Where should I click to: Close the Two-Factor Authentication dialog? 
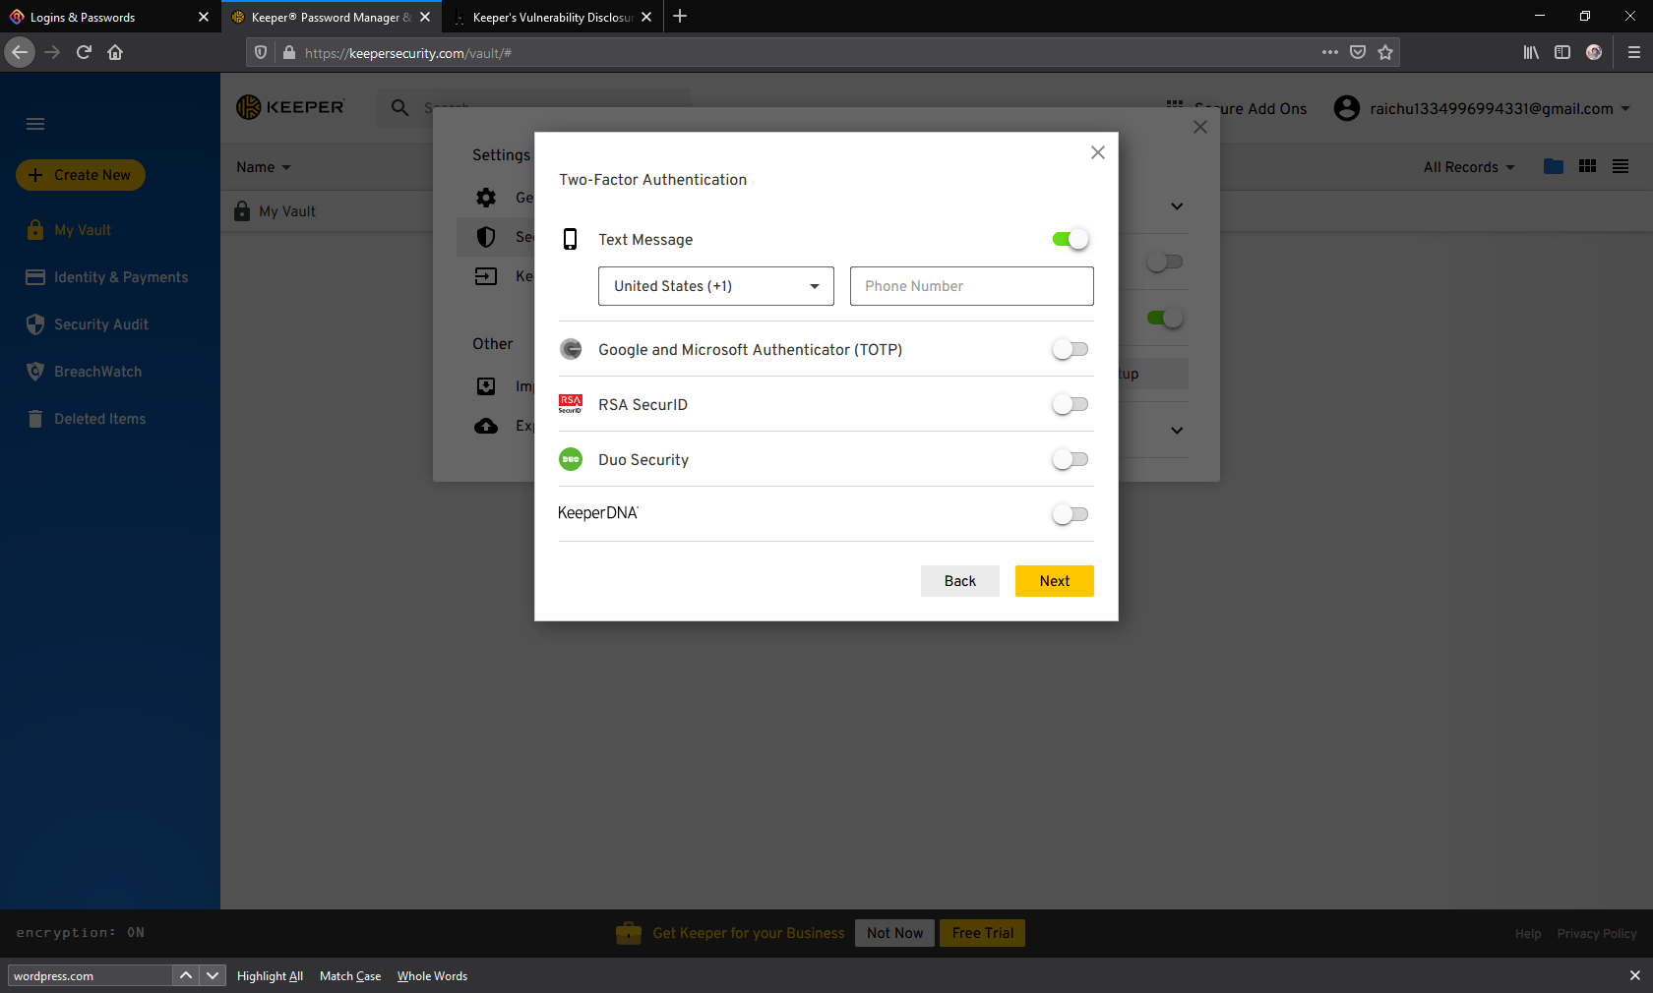coord(1098,152)
